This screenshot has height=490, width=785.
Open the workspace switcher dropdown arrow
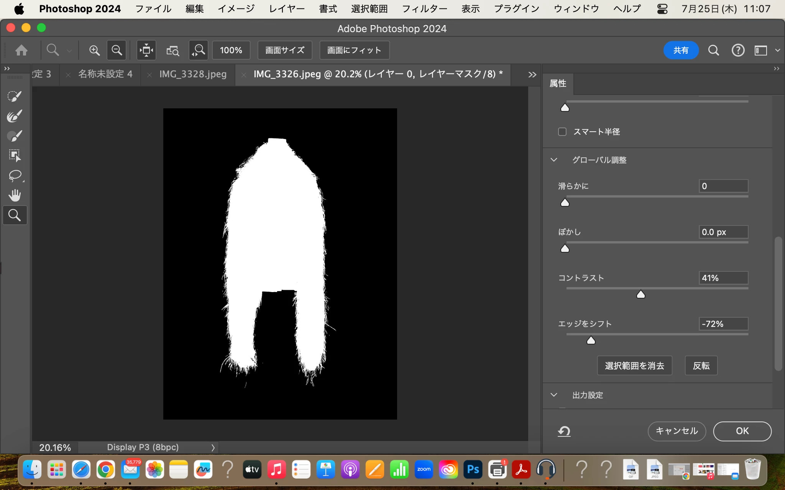pos(777,50)
